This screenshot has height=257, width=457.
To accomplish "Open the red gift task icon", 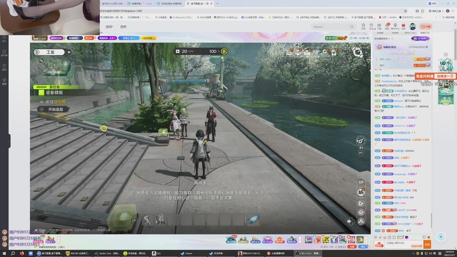I will pyautogui.click(x=403, y=26).
